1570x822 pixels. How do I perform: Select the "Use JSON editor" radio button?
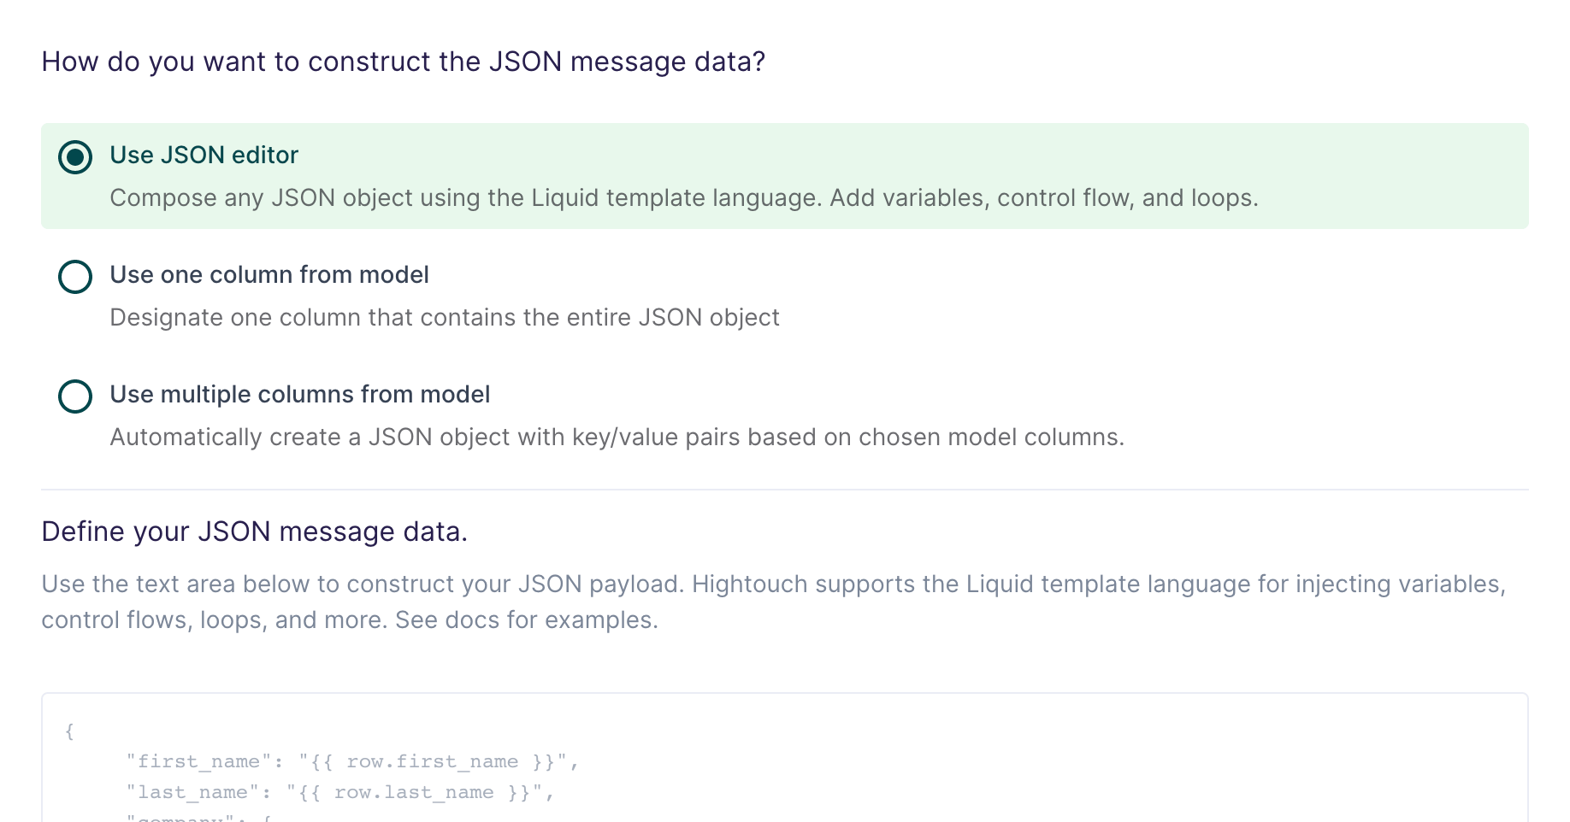click(75, 157)
